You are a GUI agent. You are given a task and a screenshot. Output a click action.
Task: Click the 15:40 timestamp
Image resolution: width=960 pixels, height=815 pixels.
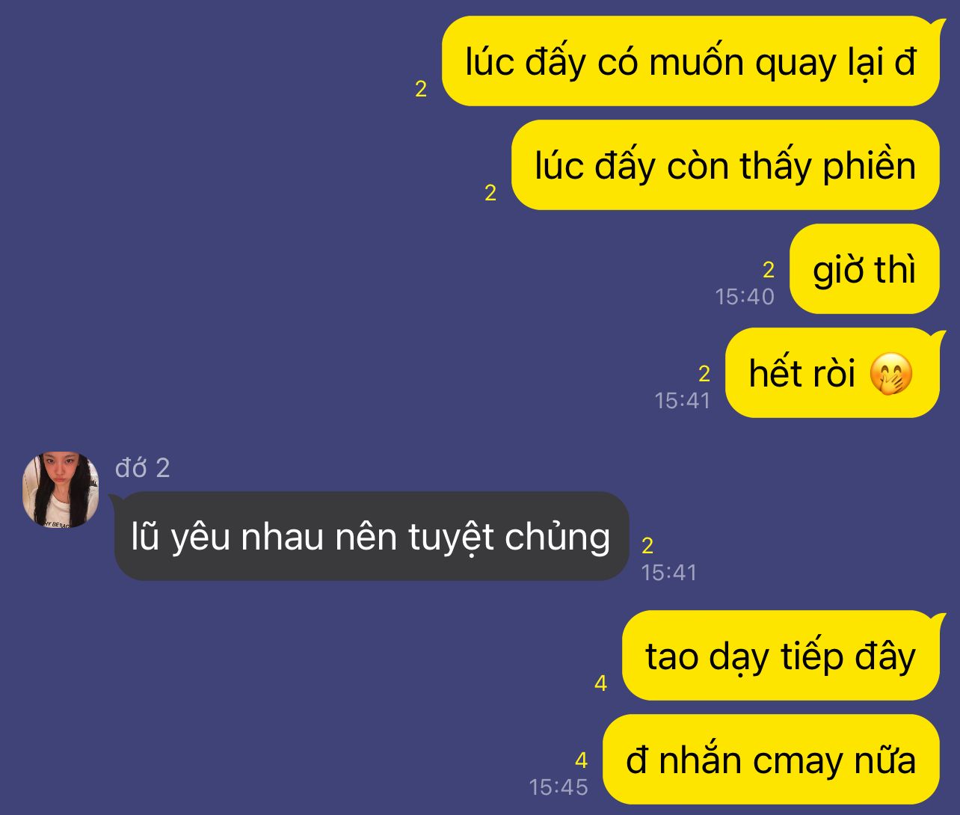pyautogui.click(x=745, y=297)
